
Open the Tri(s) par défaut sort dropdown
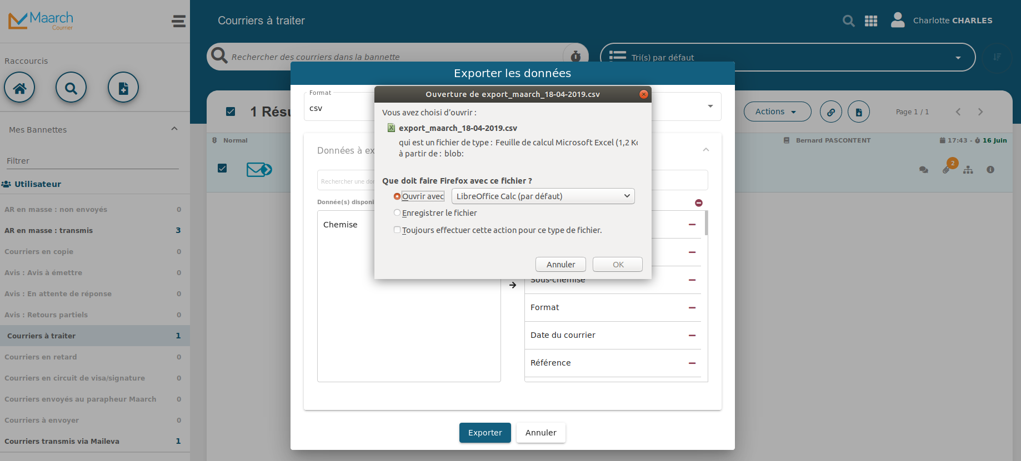click(x=788, y=57)
